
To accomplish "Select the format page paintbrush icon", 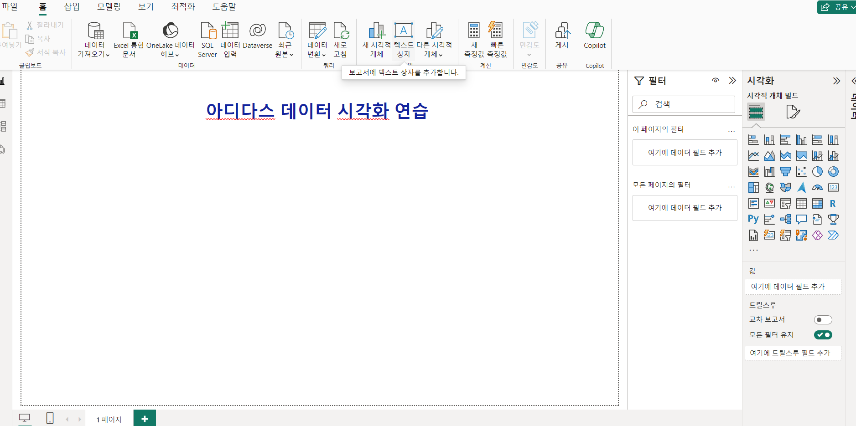I will (x=793, y=112).
